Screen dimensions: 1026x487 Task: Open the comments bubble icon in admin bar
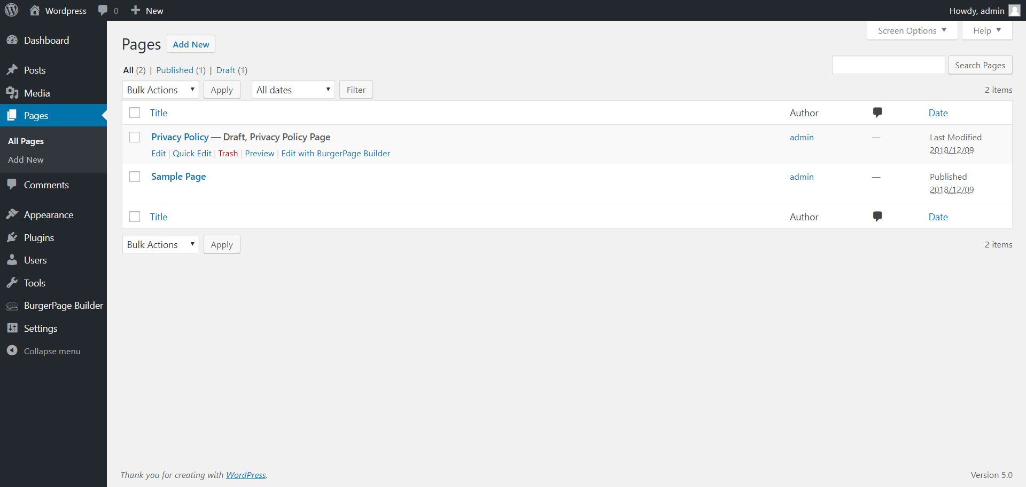103,11
